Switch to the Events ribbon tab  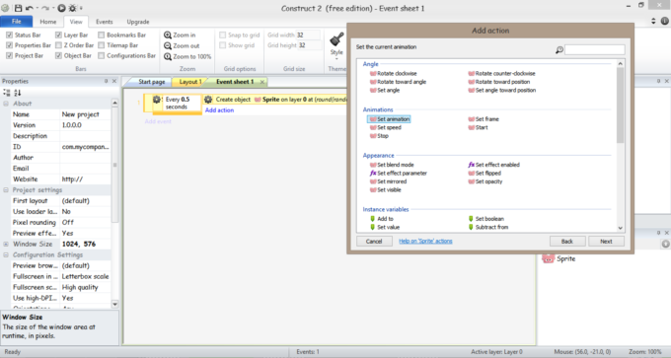(104, 22)
